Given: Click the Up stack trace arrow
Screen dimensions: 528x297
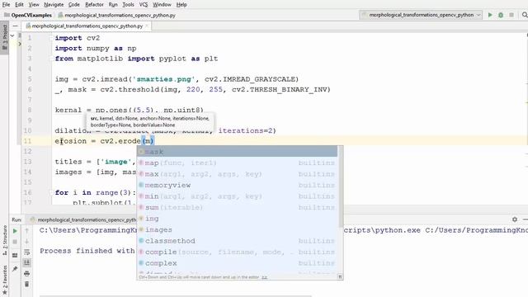Looking at the screenshot, I should pyautogui.click(x=27, y=231).
